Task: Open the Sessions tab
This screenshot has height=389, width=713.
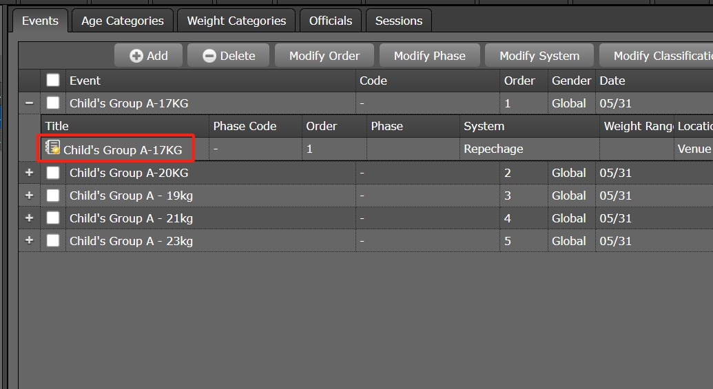Action: (399, 21)
